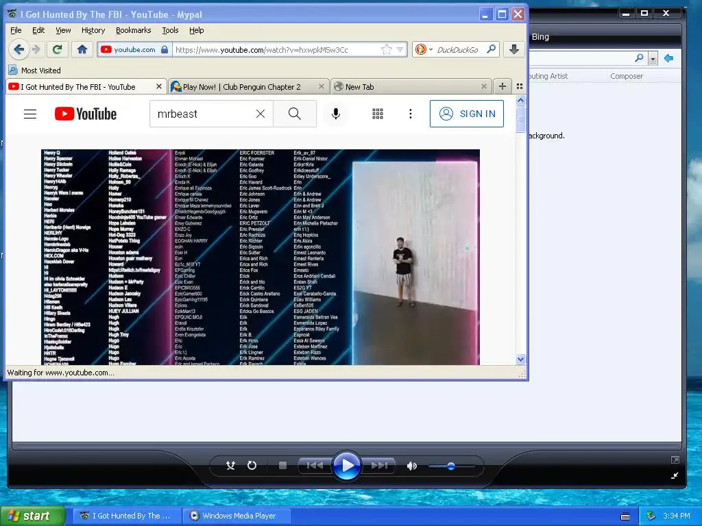Click the YouTube logo
This screenshot has width=702, height=526.
[x=86, y=114]
